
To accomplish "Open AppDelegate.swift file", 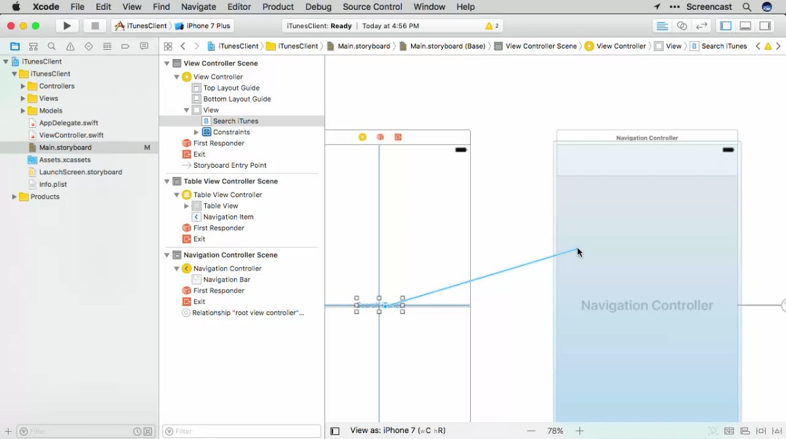I will pos(69,123).
